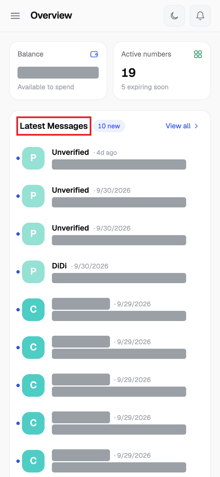
Task: Open the hamburger navigation menu
Action: (15, 16)
